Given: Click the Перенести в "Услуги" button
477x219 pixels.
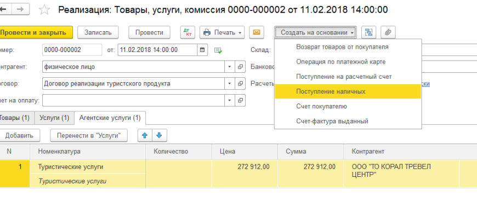Looking at the screenshot, I should pyautogui.click(x=89, y=135).
